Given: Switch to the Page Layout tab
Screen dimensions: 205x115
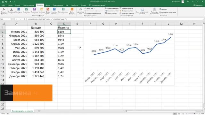Looking at the screenshot, I should [x=29, y=5].
